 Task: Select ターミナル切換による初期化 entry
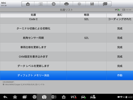33,28
